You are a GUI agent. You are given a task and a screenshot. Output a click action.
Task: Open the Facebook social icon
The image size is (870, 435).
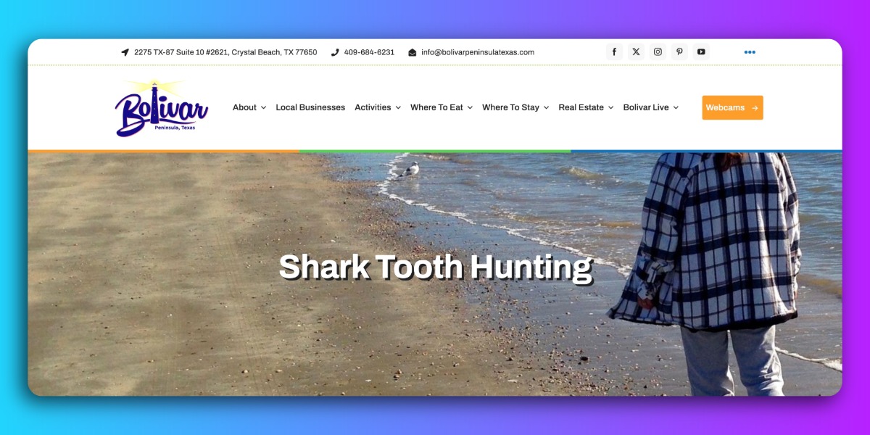(x=614, y=51)
